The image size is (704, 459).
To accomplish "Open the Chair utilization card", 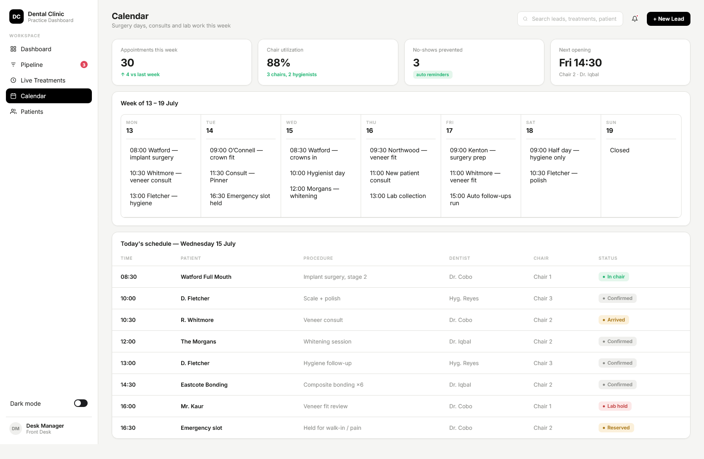I will click(x=328, y=62).
